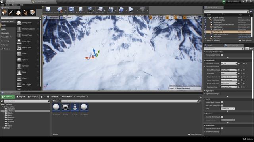Open the Content toolbar icon
The width and height of the screenshot is (254, 142).
(x=71, y=9)
